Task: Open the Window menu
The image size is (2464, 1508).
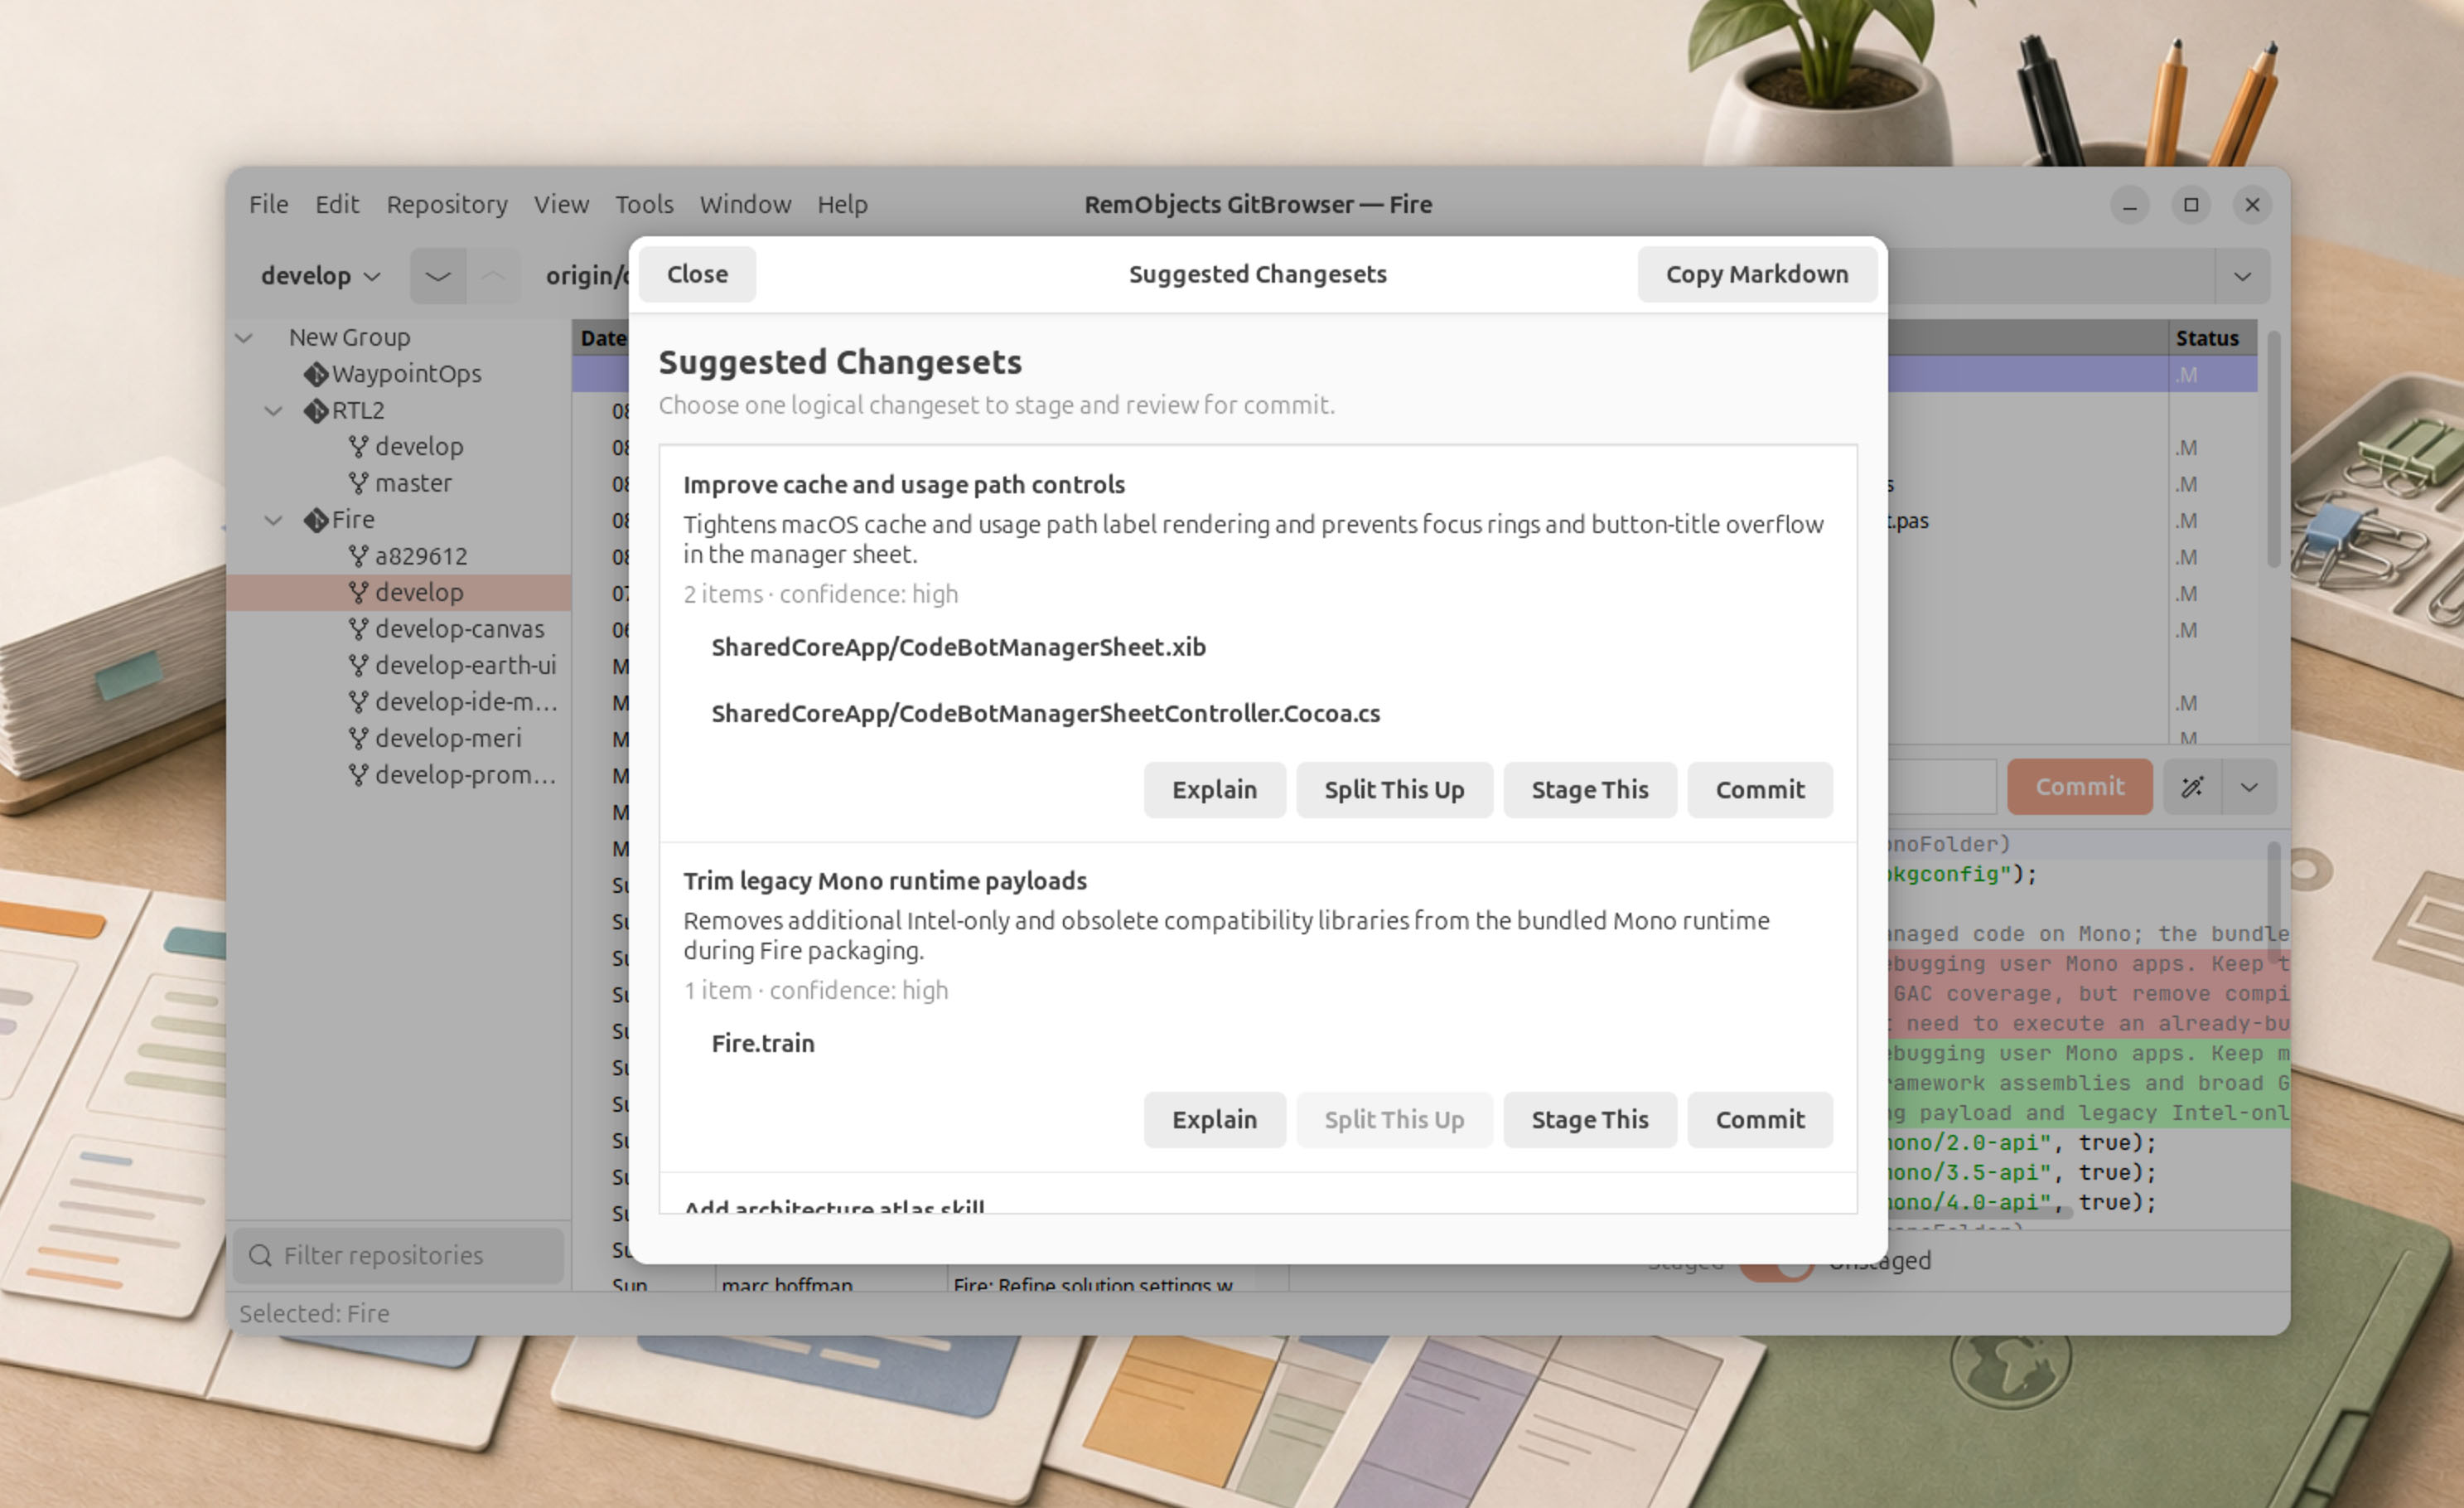Action: pos(745,205)
